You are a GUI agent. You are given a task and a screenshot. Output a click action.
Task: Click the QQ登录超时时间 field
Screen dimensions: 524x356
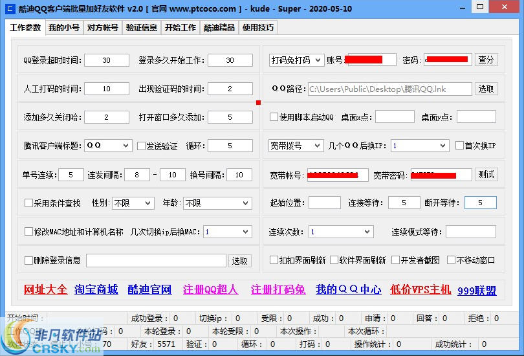click(107, 60)
